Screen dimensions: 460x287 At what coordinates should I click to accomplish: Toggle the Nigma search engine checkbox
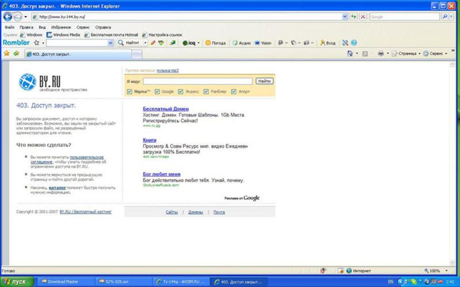[x=129, y=92]
